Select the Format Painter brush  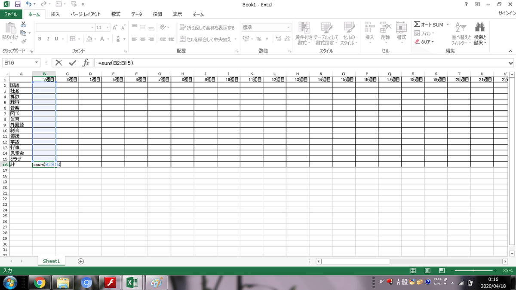tap(24, 41)
